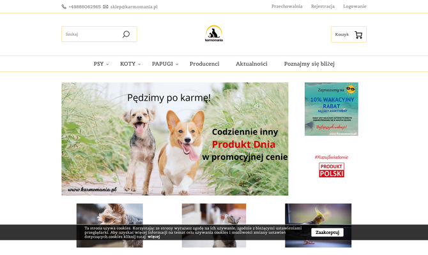428x255 pixels.
Task: Open the 10% wakacyjny rabat banner
Action: pyautogui.click(x=332, y=109)
